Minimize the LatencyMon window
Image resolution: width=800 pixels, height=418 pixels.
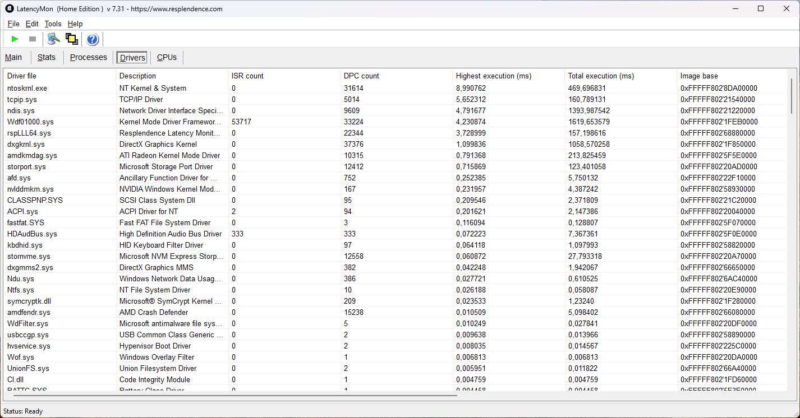pos(735,8)
